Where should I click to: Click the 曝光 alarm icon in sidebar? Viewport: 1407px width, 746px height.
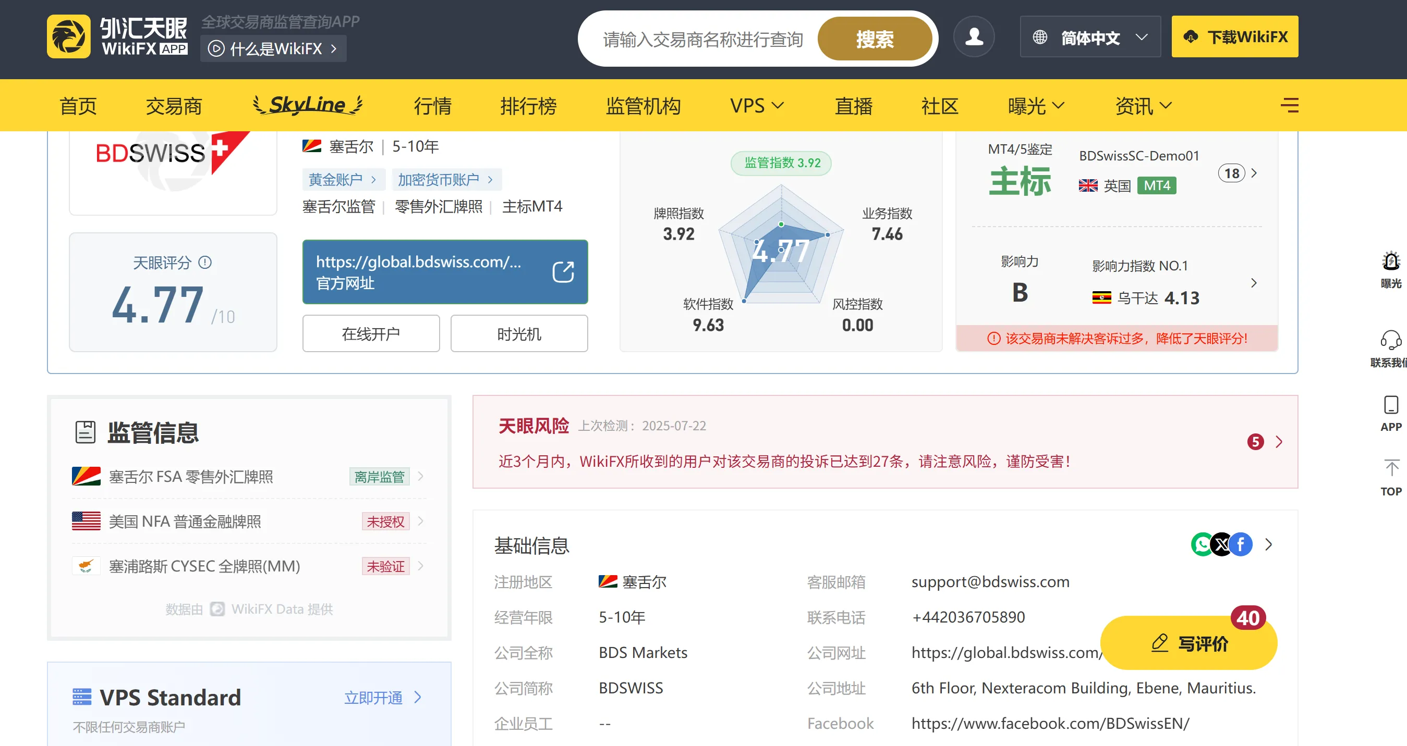[x=1391, y=262]
